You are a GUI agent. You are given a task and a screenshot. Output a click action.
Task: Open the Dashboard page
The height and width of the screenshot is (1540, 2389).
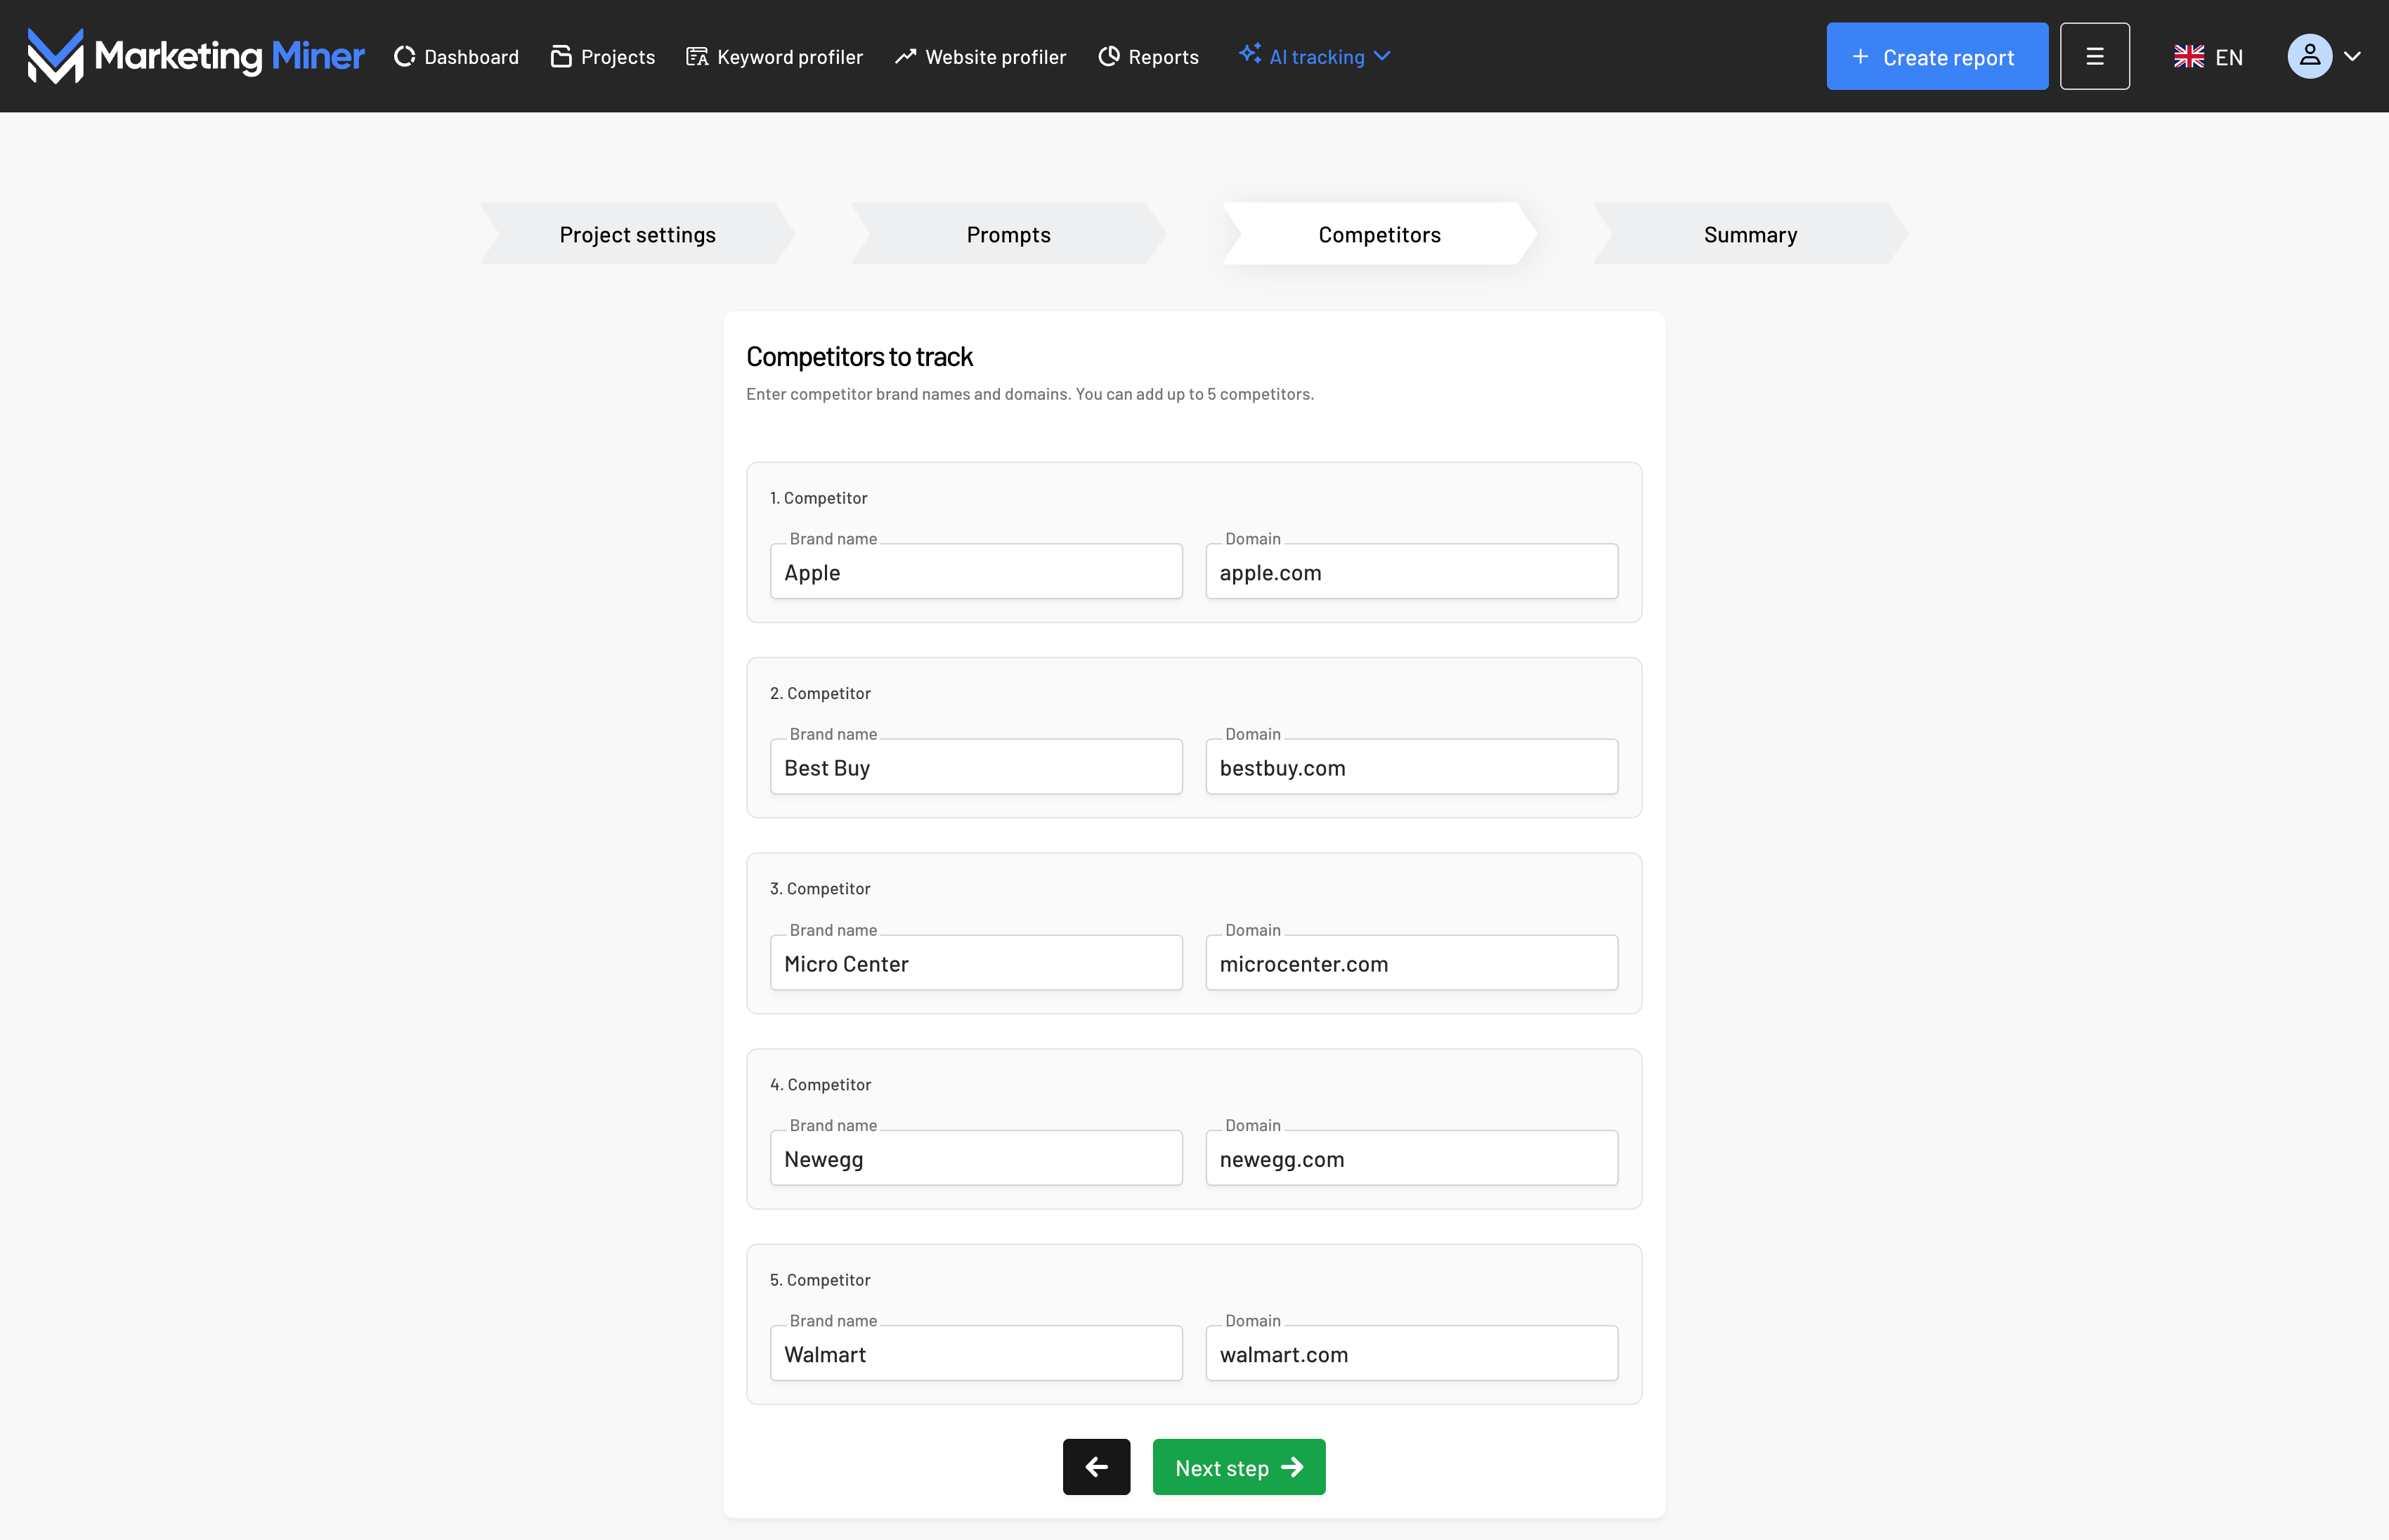pos(456,57)
